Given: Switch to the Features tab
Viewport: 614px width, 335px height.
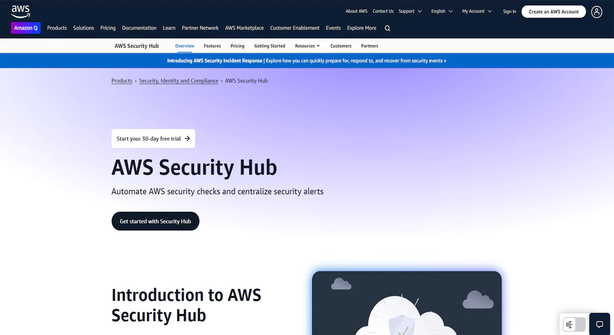Looking at the screenshot, I should [212, 46].
